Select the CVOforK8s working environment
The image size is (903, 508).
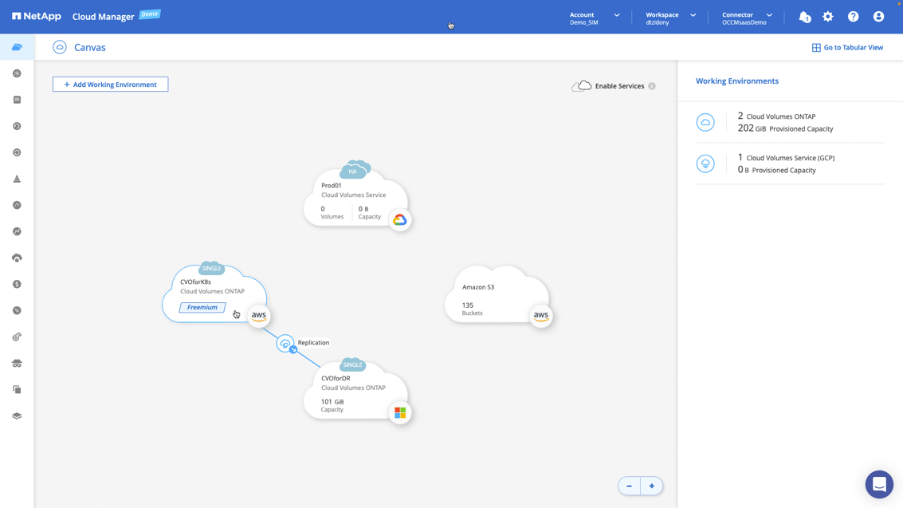[x=211, y=293]
